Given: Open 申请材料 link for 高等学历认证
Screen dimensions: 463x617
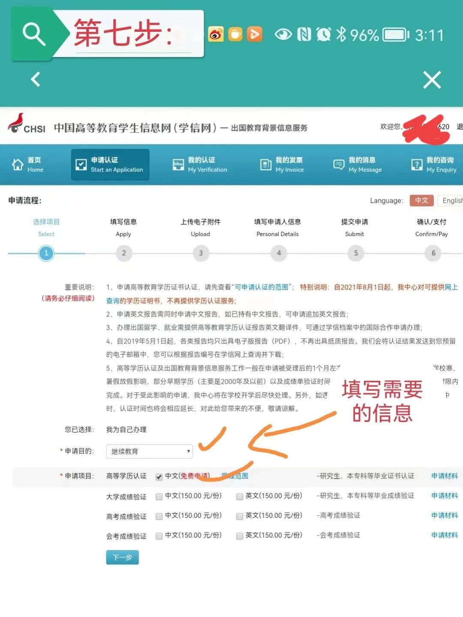Looking at the screenshot, I should (x=444, y=476).
